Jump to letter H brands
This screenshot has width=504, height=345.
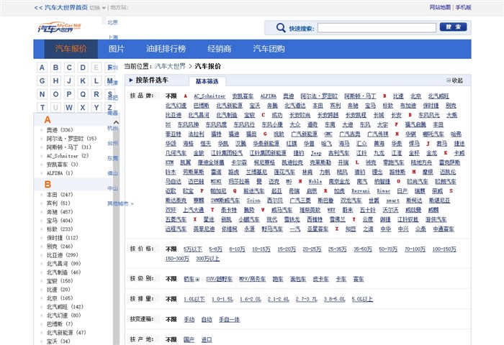(x=55, y=81)
